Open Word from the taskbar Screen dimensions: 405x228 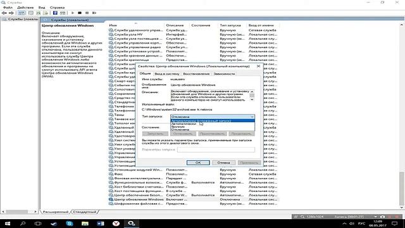tap(101, 224)
